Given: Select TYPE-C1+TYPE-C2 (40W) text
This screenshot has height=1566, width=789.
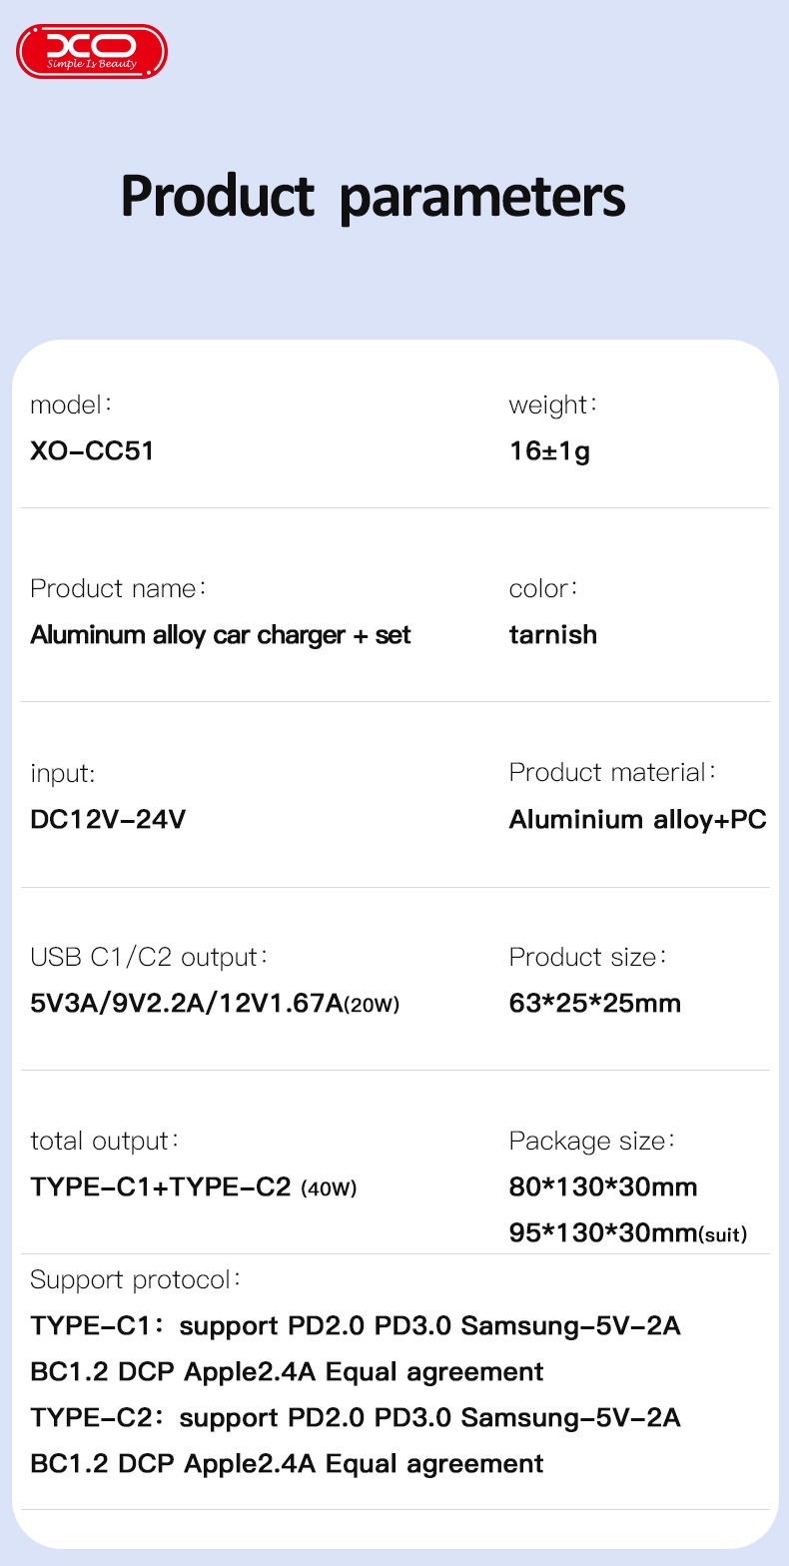Looking at the screenshot, I should point(193,1187).
